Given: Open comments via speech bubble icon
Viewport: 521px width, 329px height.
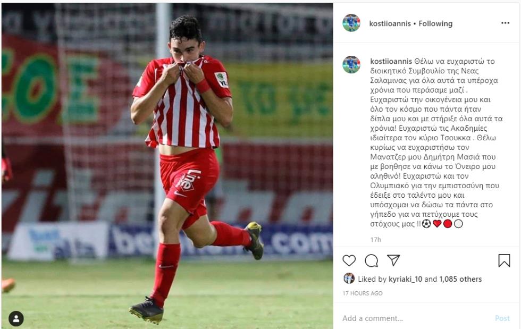Looking at the screenshot, I should coord(371,260).
